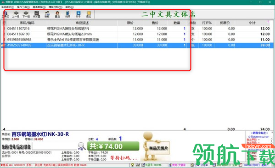Click the 退出 exit icon
Image resolution: width=275 pixels, height=168 pixels.
click(89, 14)
